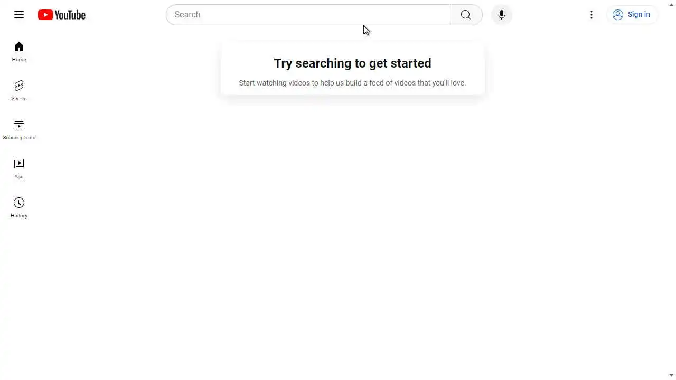Click the scrollbar down arrow
The image size is (676, 380).
click(671, 376)
